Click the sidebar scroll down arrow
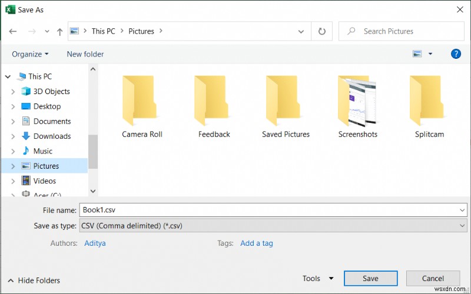The height and width of the screenshot is (294, 471). 93,191
